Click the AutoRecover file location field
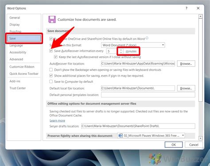This screenshot has width=210, height=166. tap(138, 64)
